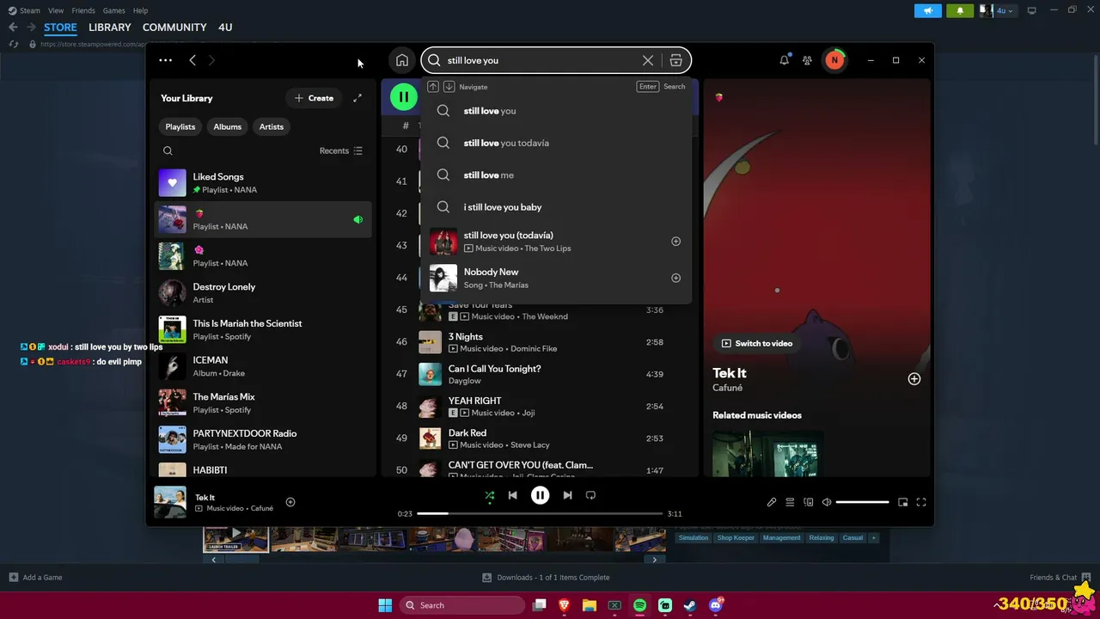Open PARTYNEXTDOOR Radio playlist

point(263,439)
